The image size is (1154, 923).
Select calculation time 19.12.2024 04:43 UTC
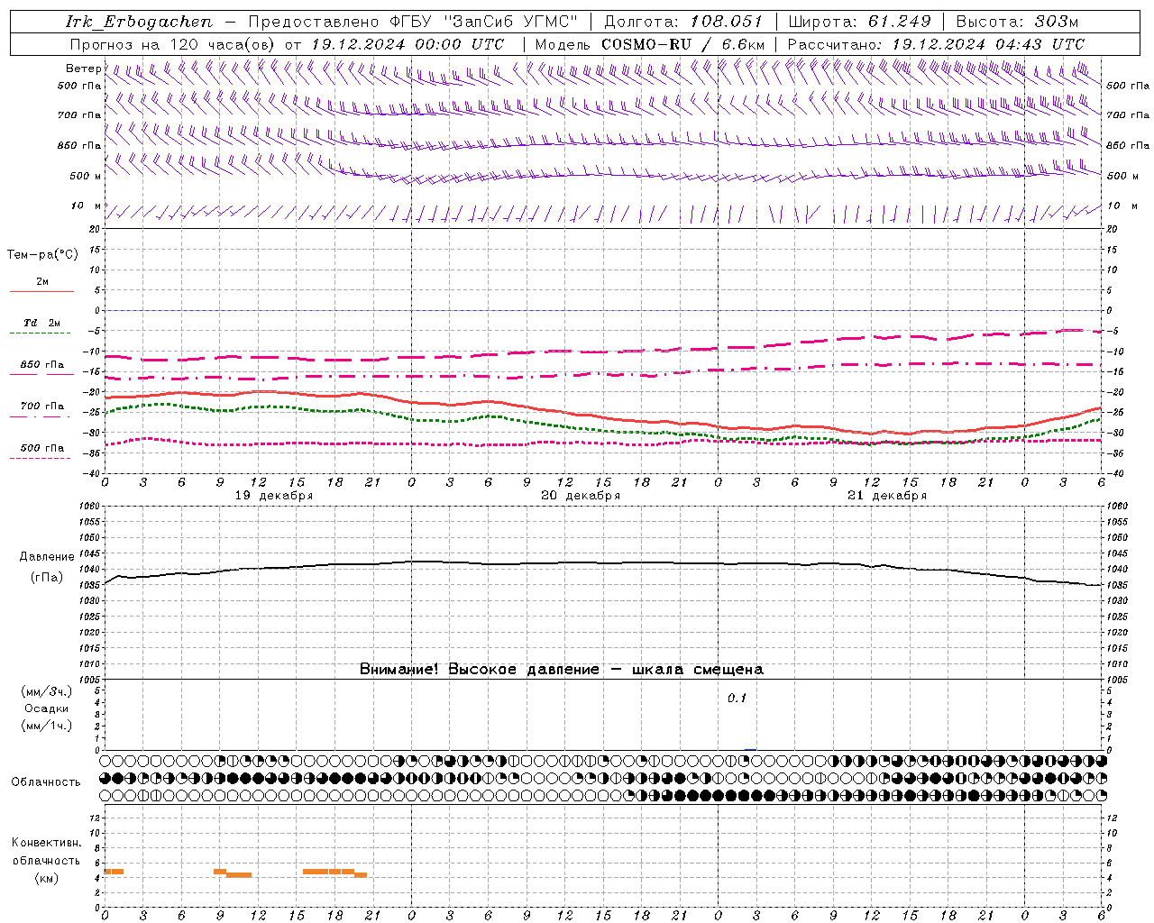pyautogui.click(x=988, y=44)
